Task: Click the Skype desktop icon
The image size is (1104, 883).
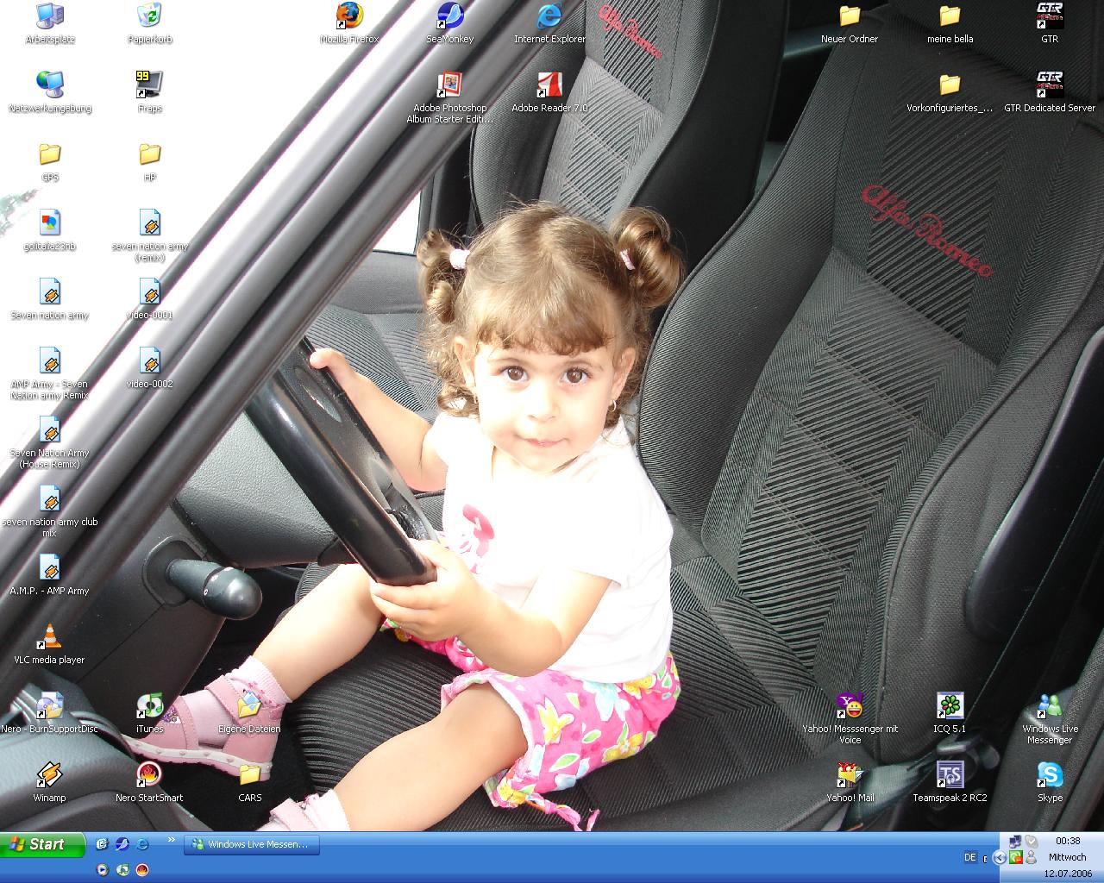Action: (1050, 775)
